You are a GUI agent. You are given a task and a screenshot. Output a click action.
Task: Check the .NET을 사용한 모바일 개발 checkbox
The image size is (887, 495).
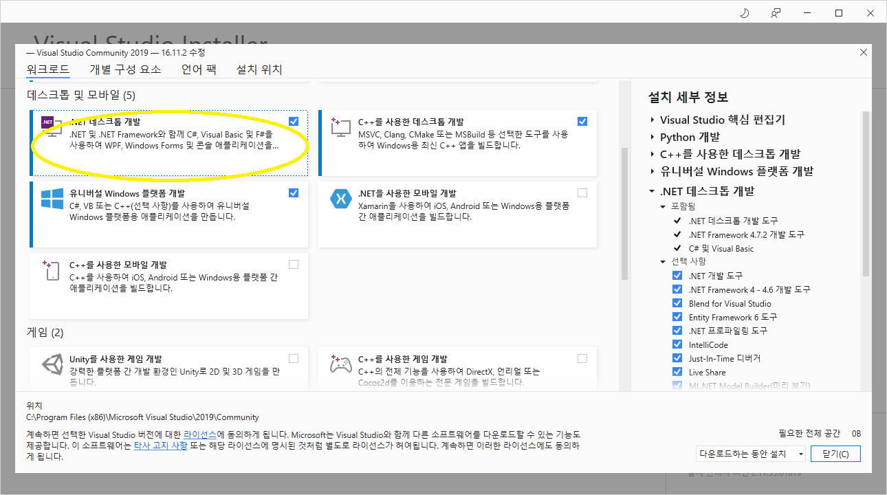point(582,193)
